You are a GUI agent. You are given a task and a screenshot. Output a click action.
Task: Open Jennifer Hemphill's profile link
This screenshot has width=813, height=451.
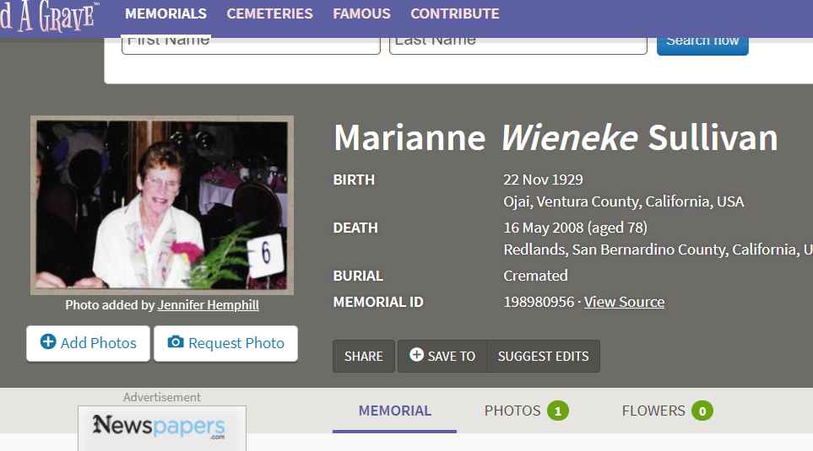[209, 305]
